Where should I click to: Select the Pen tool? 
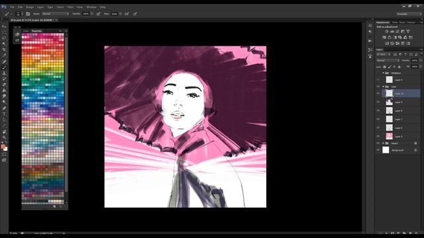(x=4, y=108)
